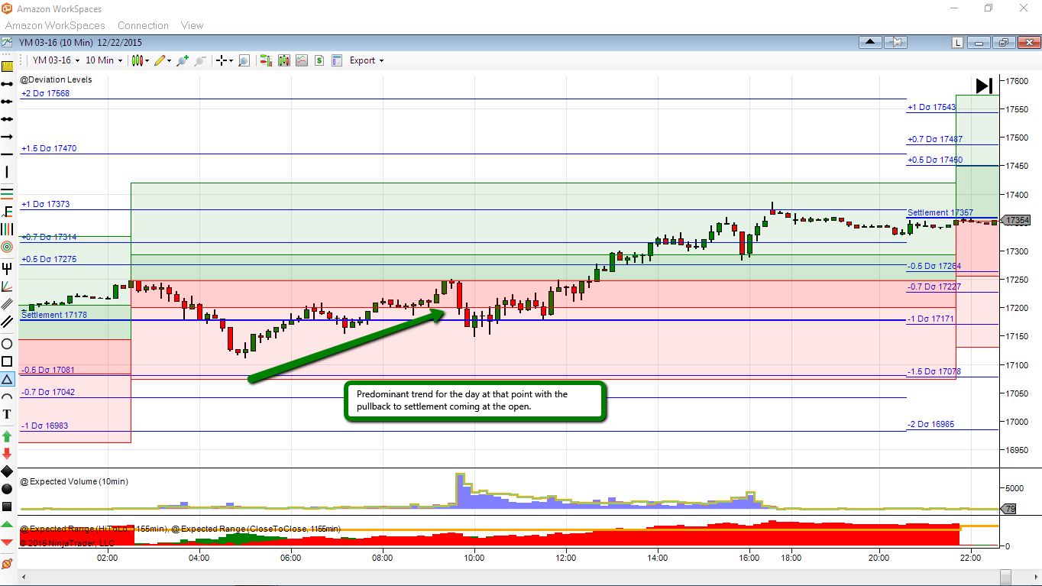
Task: Toggle the chart trader dollar icon
Action: coord(319,60)
